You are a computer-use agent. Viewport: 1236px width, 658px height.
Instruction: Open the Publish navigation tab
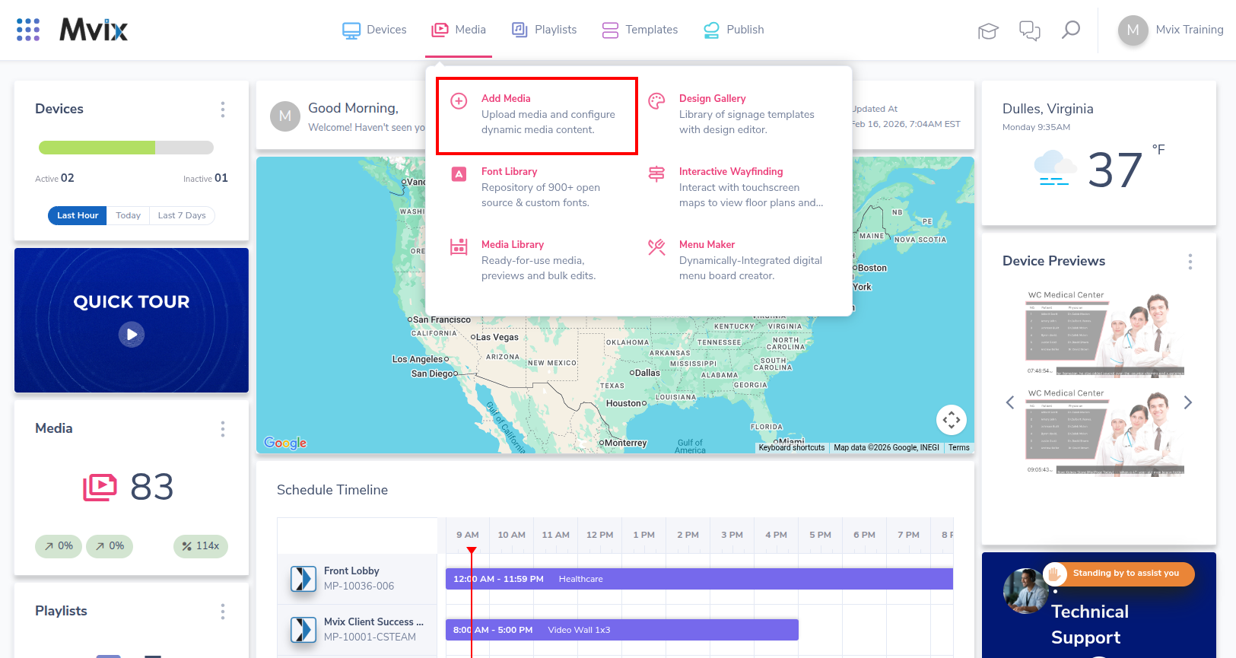tap(733, 30)
